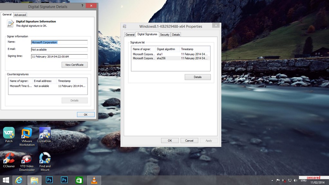Open Internet Explorer from the taskbar
Screen dimensions: 329x185
pyautogui.click(x=19, y=180)
